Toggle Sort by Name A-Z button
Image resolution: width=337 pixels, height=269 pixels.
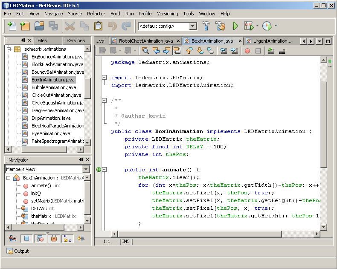tap(67, 238)
